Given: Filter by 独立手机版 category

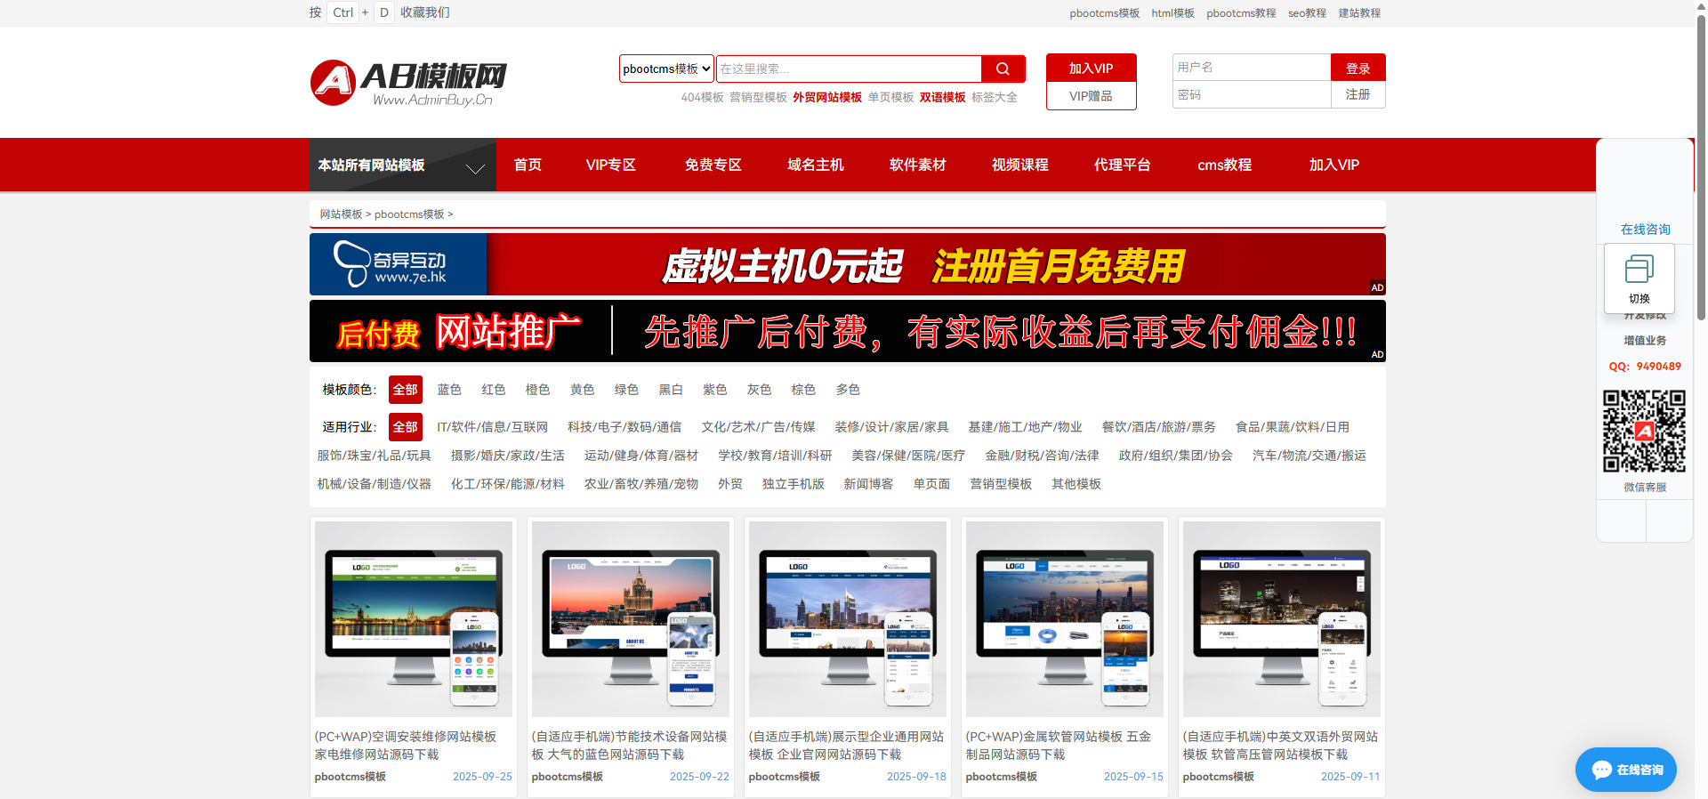Looking at the screenshot, I should pyautogui.click(x=793, y=484).
